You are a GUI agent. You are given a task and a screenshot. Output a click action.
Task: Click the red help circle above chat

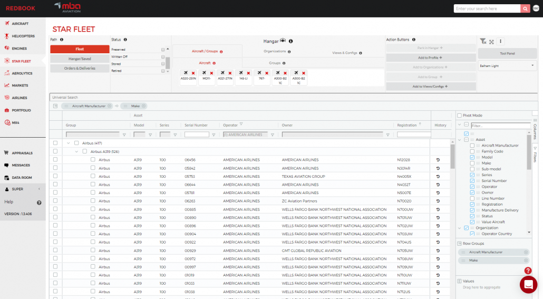pos(528,271)
